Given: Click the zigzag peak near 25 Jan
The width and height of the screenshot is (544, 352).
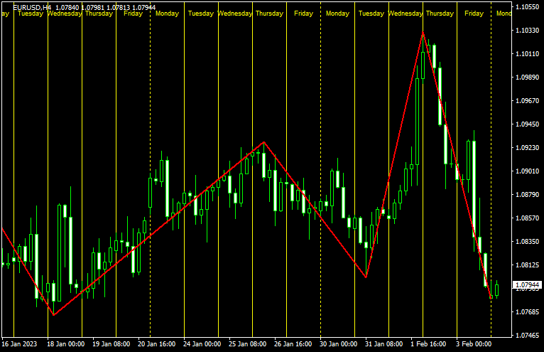Looking at the screenshot, I should click(x=264, y=142).
